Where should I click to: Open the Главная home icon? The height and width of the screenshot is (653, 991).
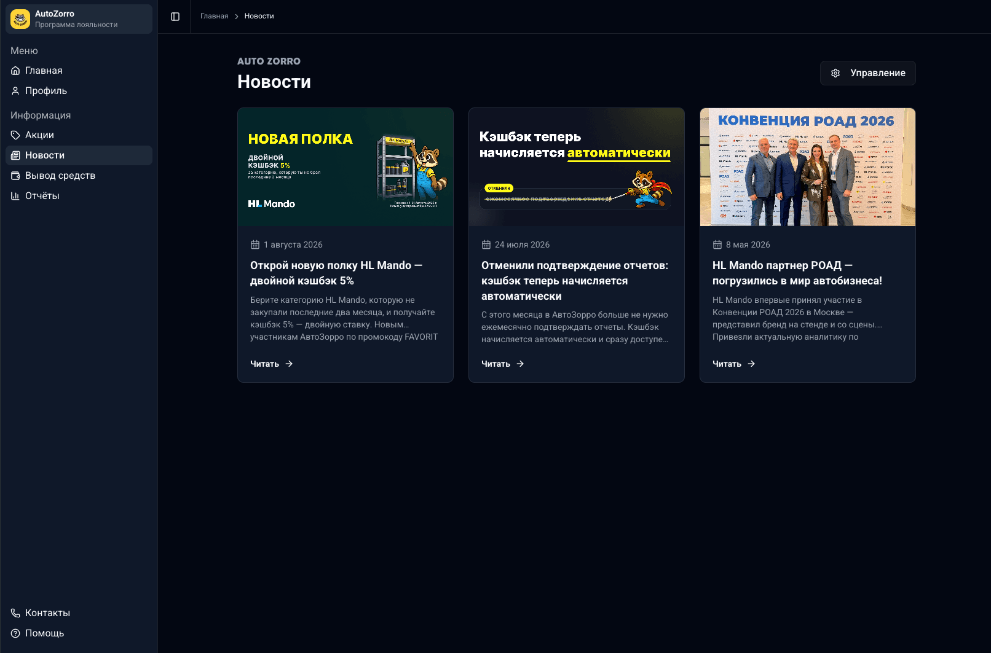click(x=15, y=71)
